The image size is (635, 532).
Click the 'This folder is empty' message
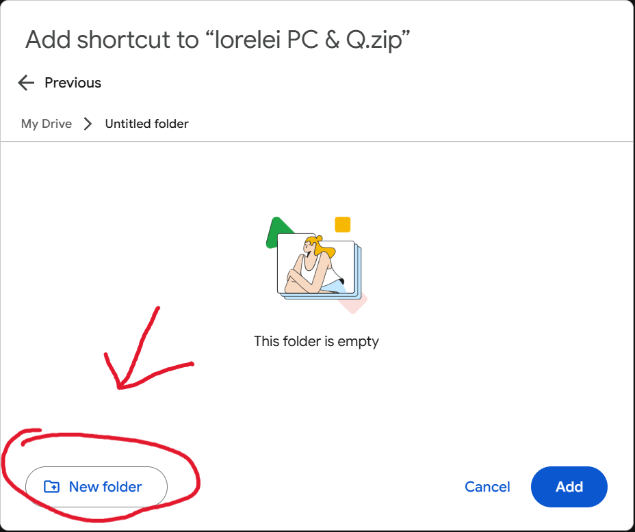316,341
